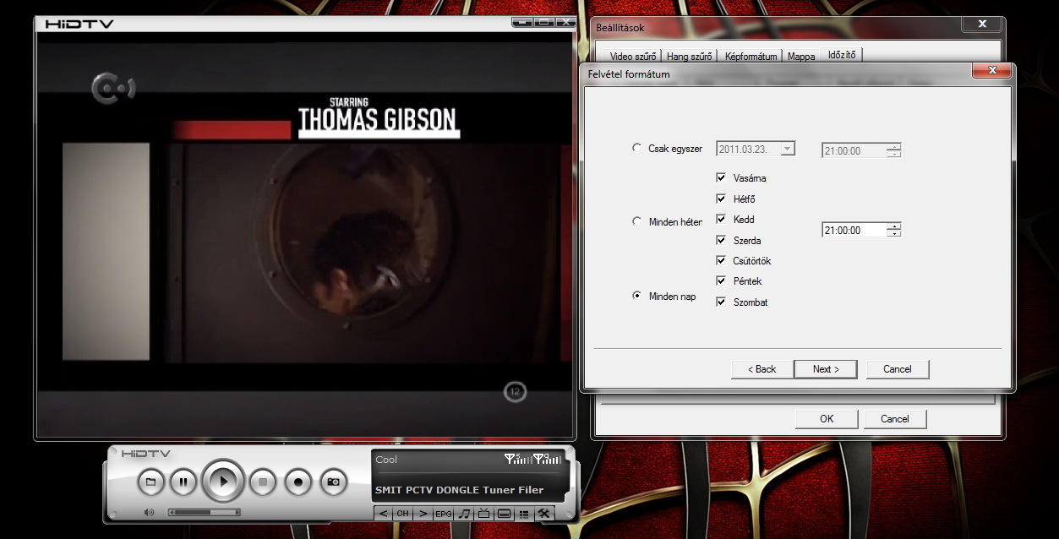Viewport: 1059px width, 539px height.
Task: Pause playback in HiDTV player
Action: pyautogui.click(x=183, y=482)
